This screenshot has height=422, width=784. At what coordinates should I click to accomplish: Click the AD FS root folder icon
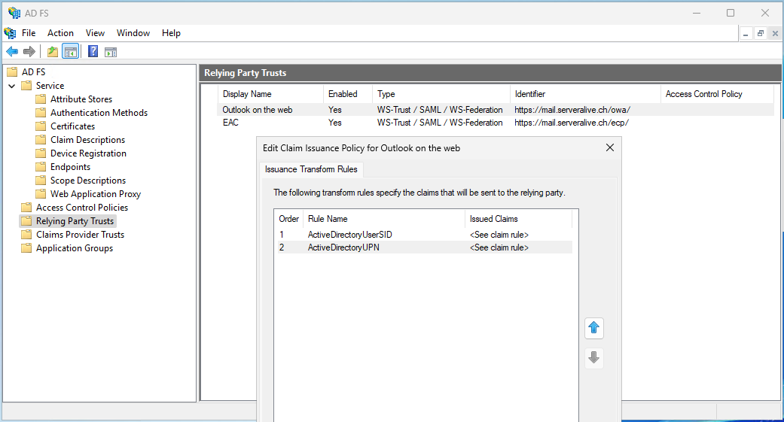click(x=12, y=72)
